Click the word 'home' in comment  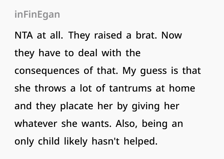coord(182,88)
